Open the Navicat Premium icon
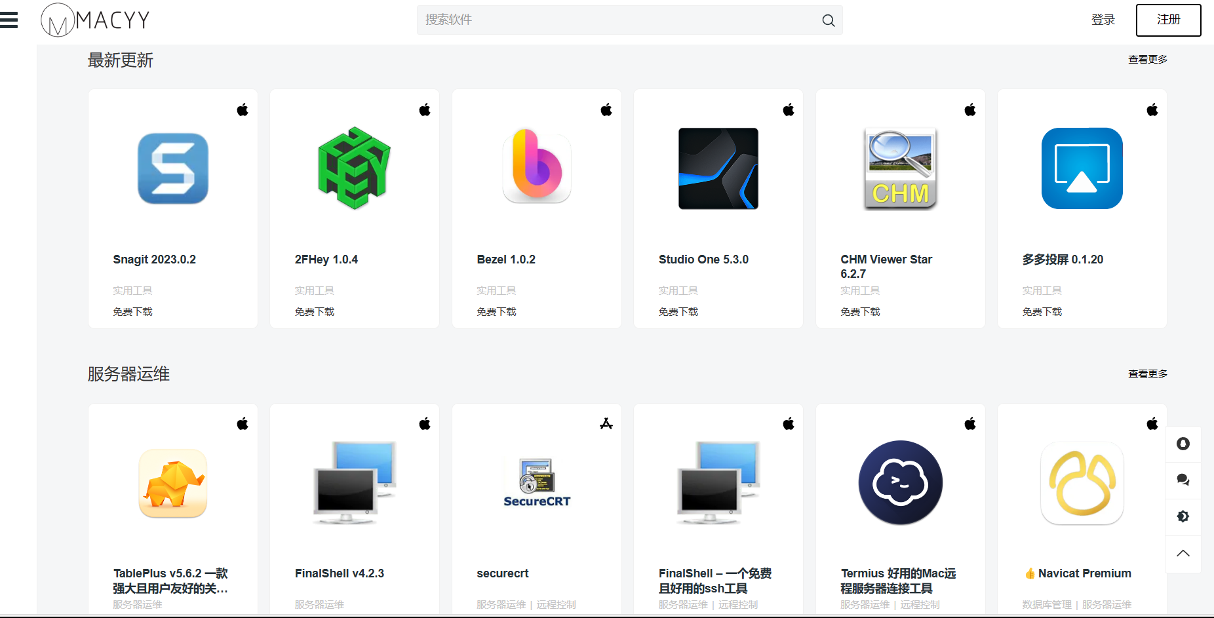1214x618 pixels. click(x=1082, y=483)
